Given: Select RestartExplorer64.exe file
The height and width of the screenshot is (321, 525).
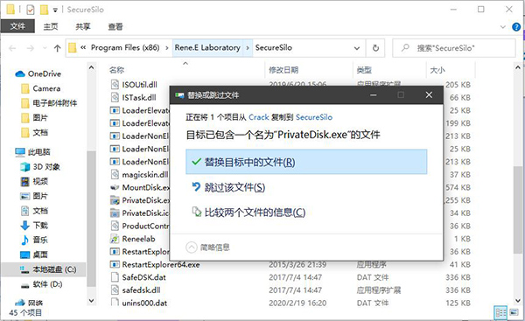Looking at the screenshot, I should point(161,264).
